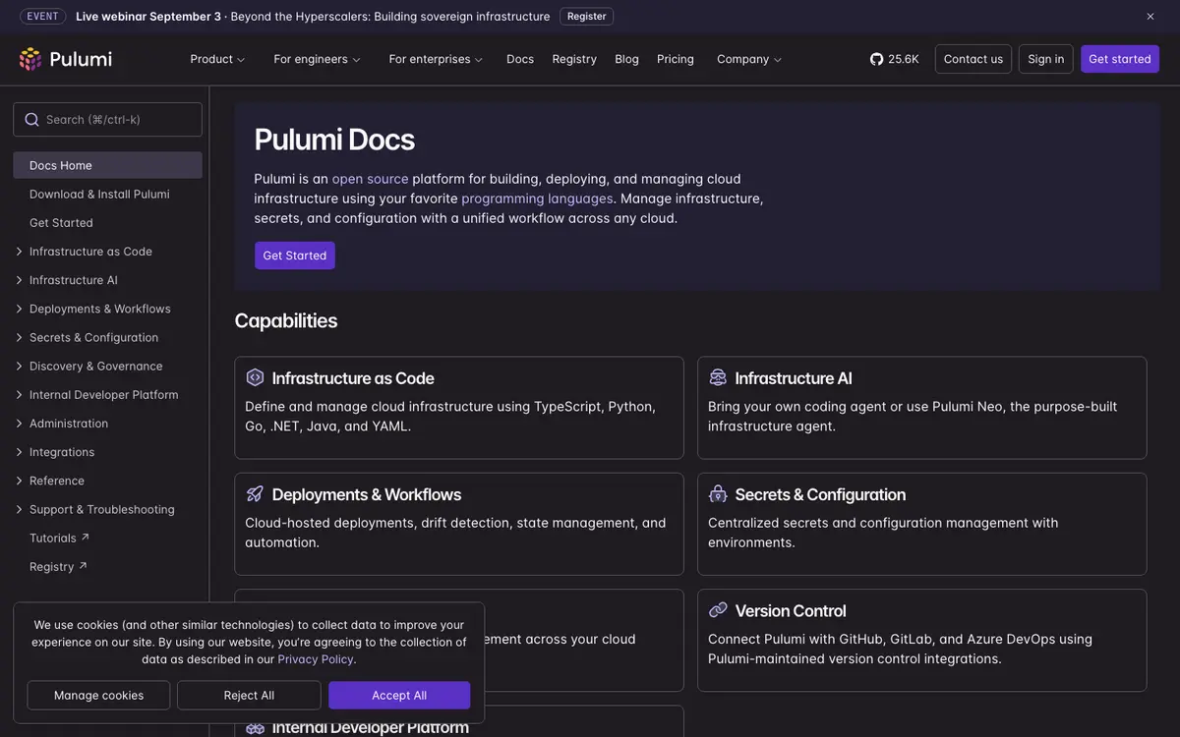Click the EVENT badge in banner

tap(42, 17)
